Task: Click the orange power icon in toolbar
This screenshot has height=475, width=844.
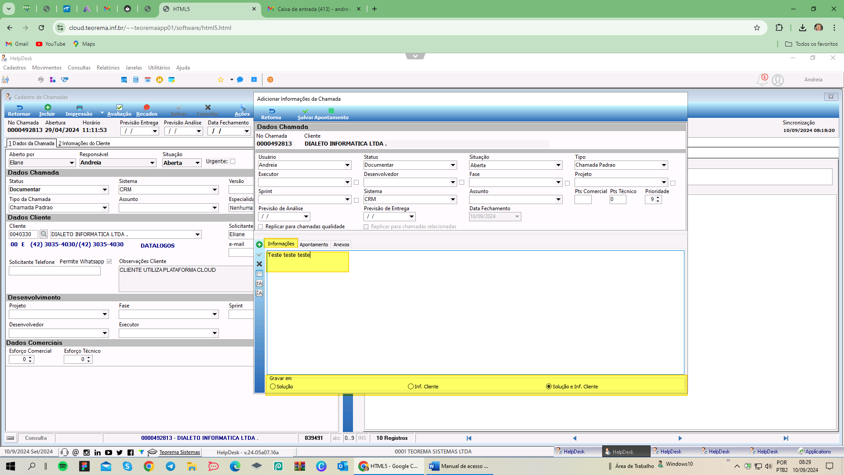Action: (x=270, y=80)
